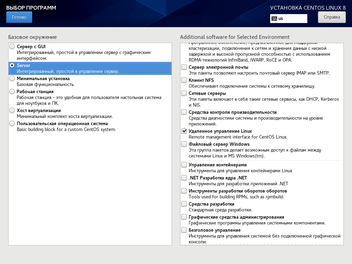Click the Готово button
Image resolution: width=352 pixels, height=264 pixels.
pyautogui.click(x=19, y=17)
